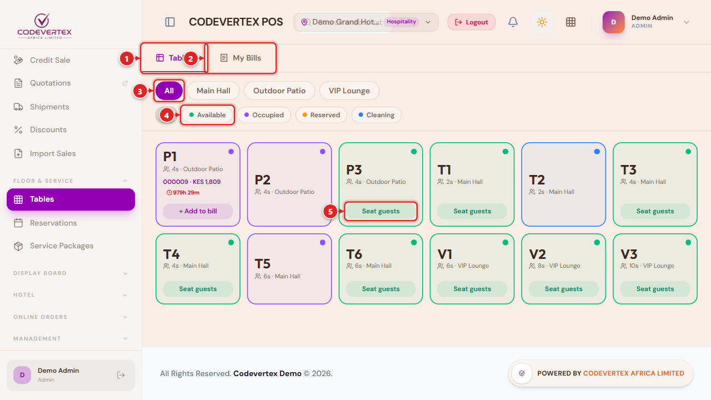Open Quotations in sidebar

click(x=71, y=83)
